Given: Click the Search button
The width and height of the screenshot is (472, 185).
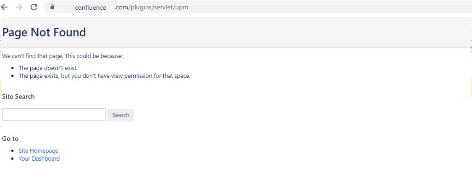Looking at the screenshot, I should 121,115.
